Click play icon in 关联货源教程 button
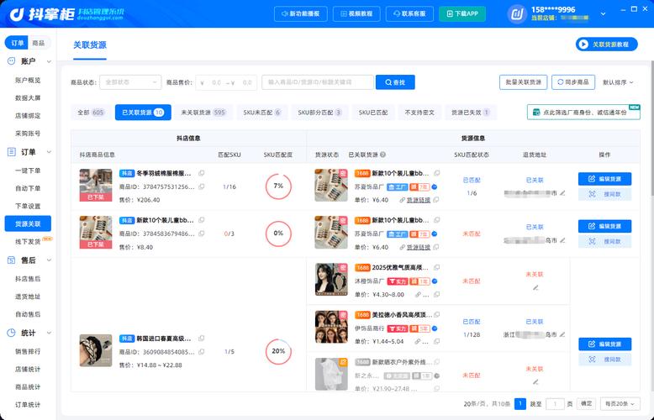This screenshot has width=654, height=420. point(583,45)
